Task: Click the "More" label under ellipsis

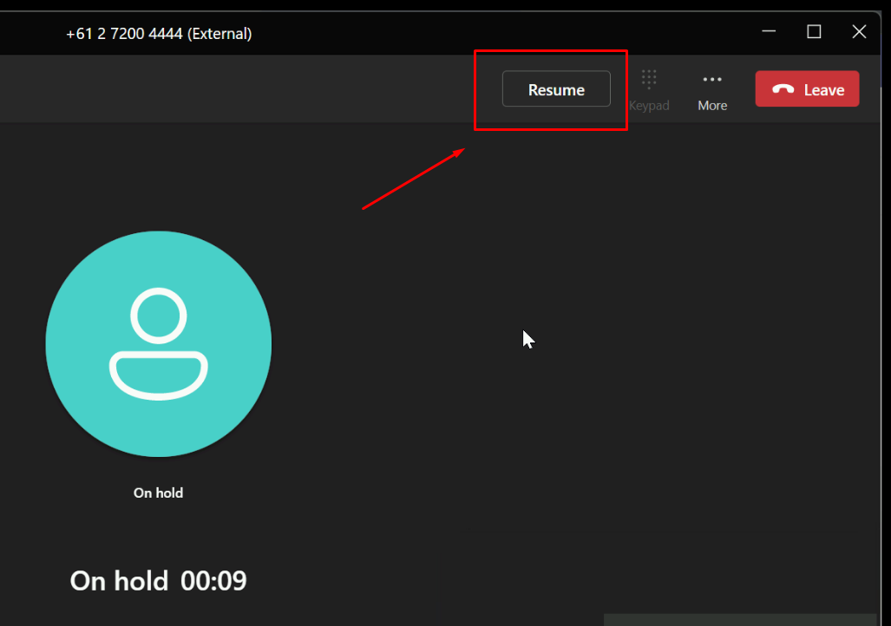Action: click(x=712, y=106)
